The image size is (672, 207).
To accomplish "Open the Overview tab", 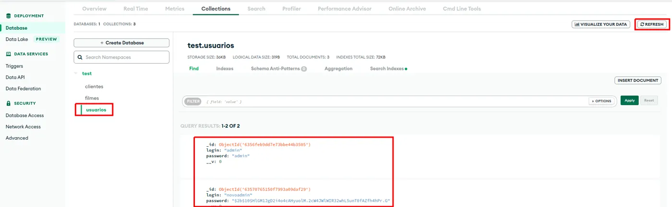I will click(95, 9).
